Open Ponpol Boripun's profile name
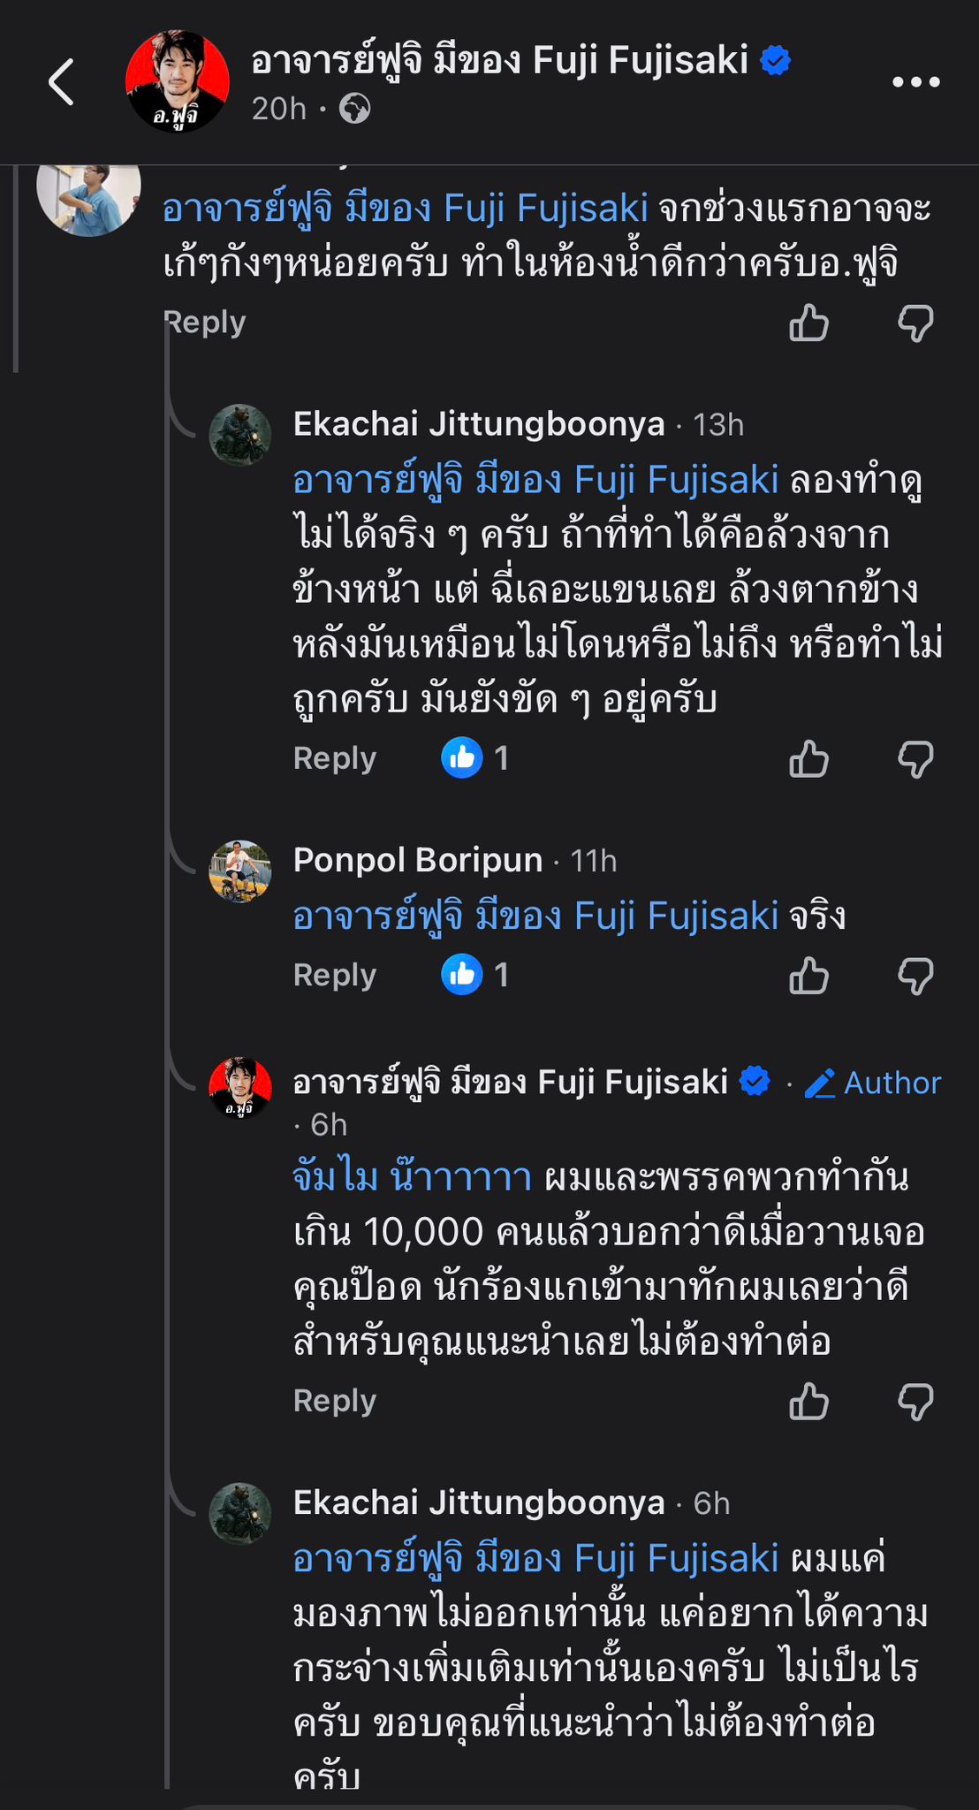 (x=418, y=860)
